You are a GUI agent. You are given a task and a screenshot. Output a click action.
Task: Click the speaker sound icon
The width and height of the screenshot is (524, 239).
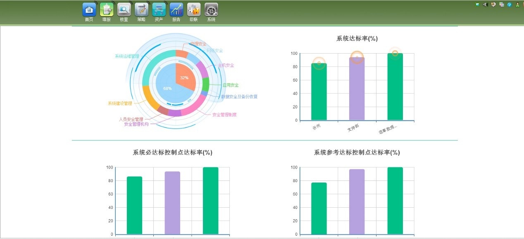(x=486, y=5)
